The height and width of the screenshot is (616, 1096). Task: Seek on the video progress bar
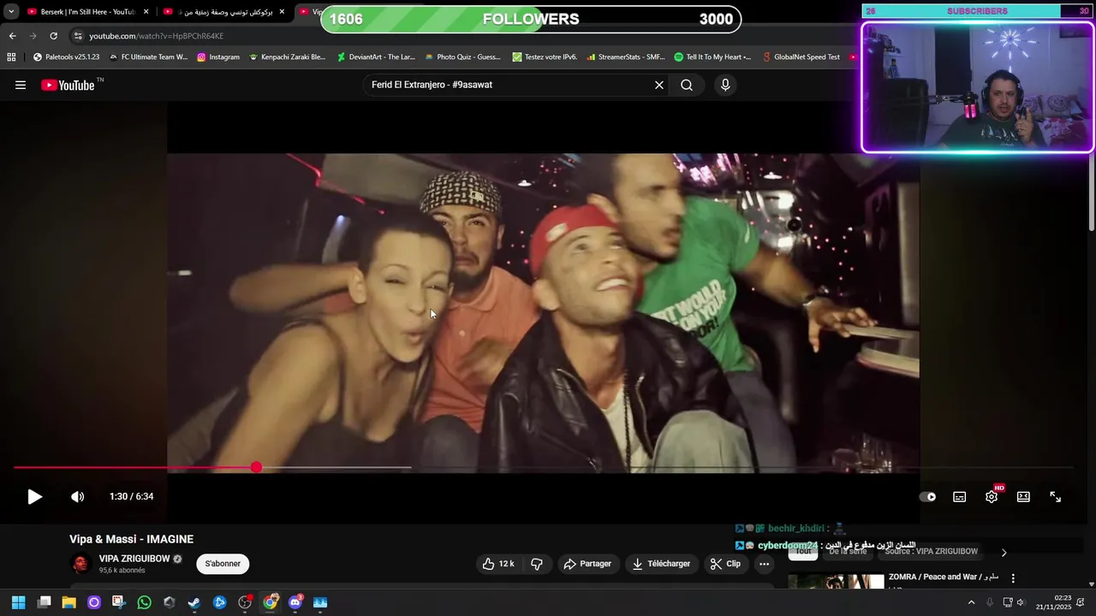[544, 467]
